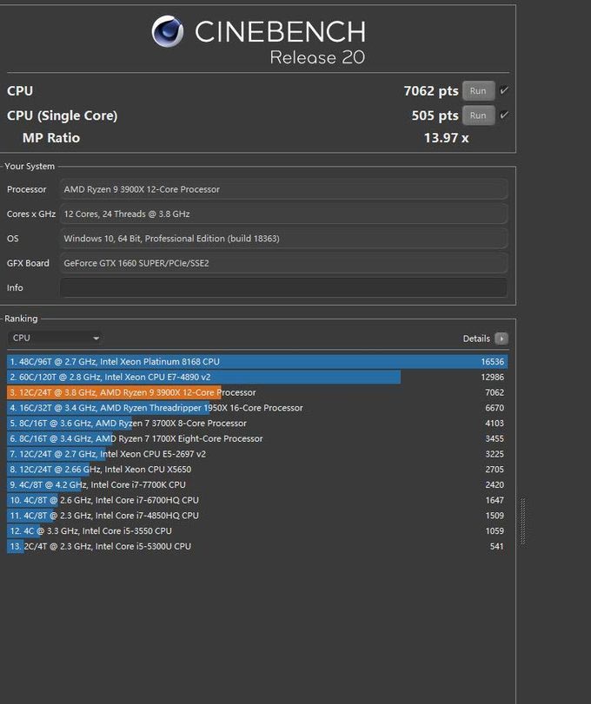Select the Cores x GHz field
591x704 pixels.
coord(283,214)
